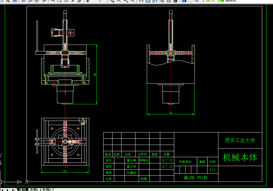Toggle the layer freeze sun icon
Image resolution: width=273 pixels, height=191 pixels.
tap(208, 1)
